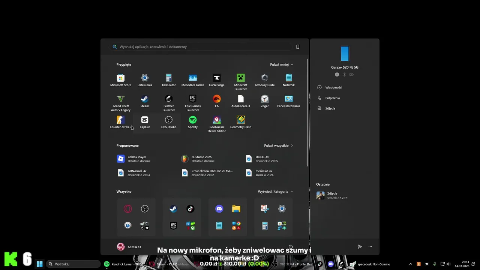The width and height of the screenshot is (480, 270).
Task: Open Windows Start button on taskbar
Action: (x=39, y=264)
